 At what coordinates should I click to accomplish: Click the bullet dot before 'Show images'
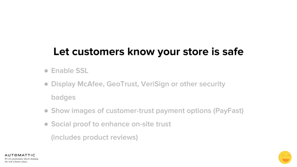(46, 111)
